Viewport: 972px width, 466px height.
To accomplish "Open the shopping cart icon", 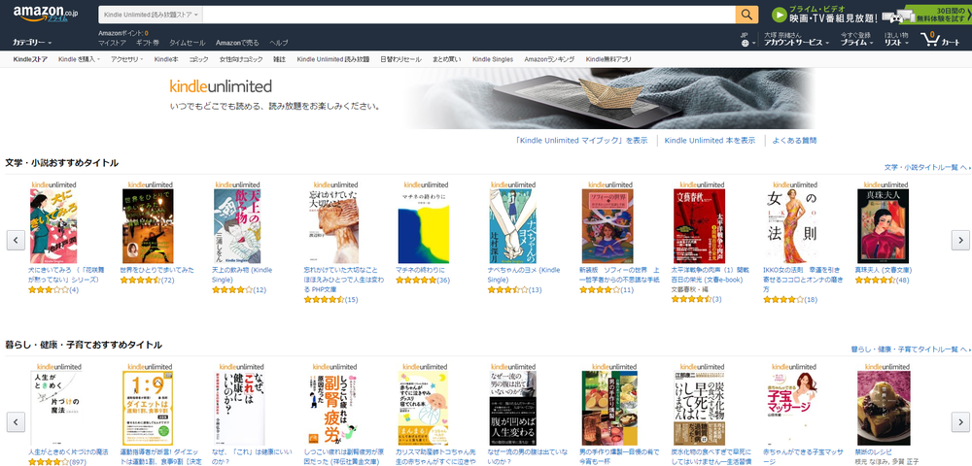I will pyautogui.click(x=940, y=40).
